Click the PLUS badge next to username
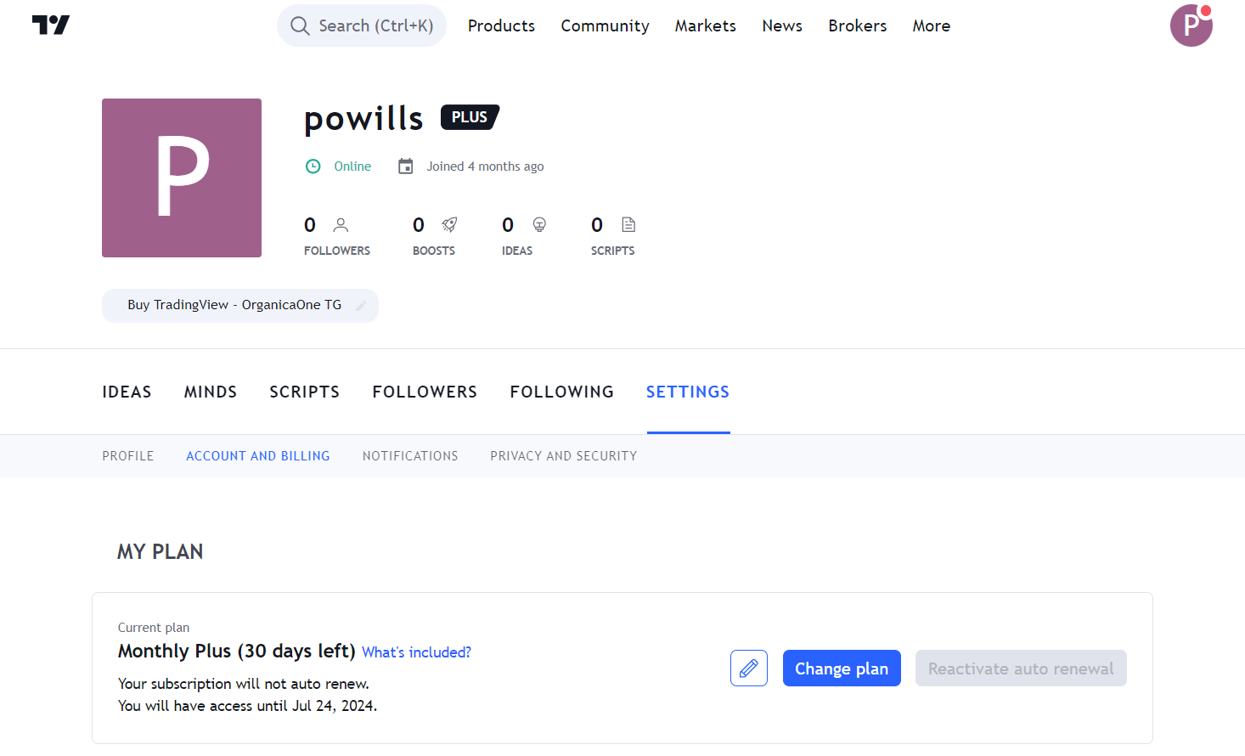Screen dimensions: 1245x756 click(x=470, y=117)
